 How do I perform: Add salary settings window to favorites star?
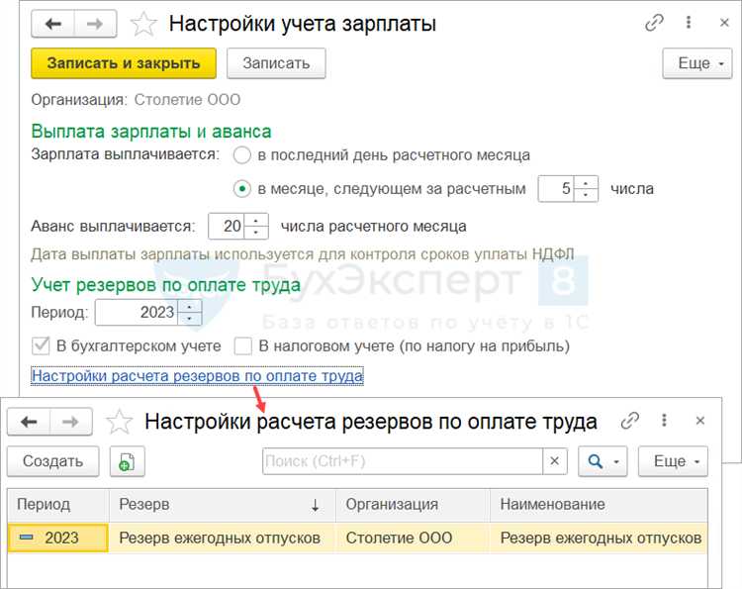point(143,24)
